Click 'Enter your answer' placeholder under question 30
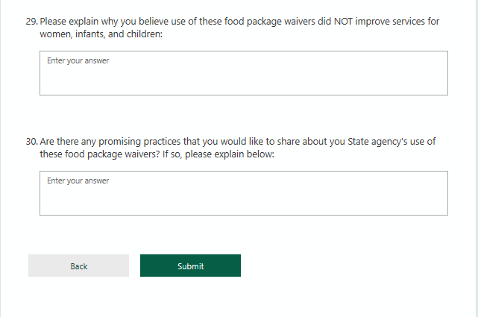Screen dimensions: 478x317 click(78, 181)
